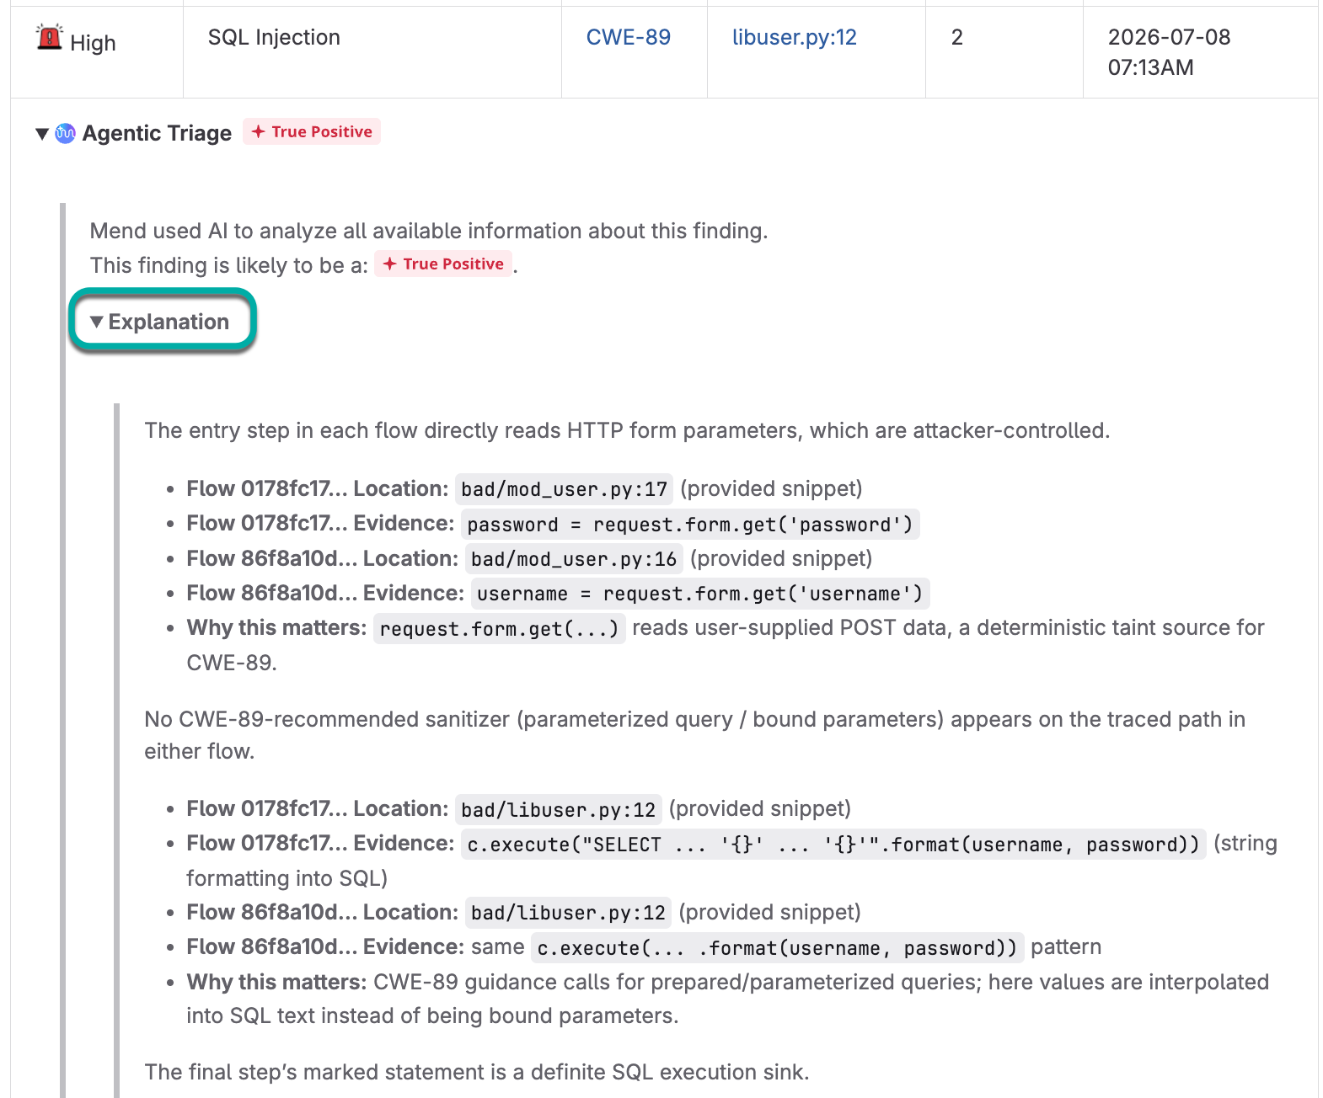
Task: Click the first bad/libuser.py:12 code snippet
Action: pyautogui.click(x=559, y=810)
